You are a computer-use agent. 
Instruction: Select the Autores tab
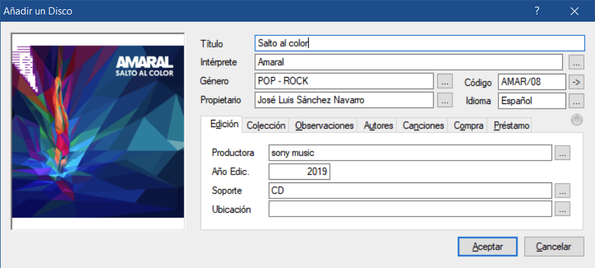(x=377, y=125)
